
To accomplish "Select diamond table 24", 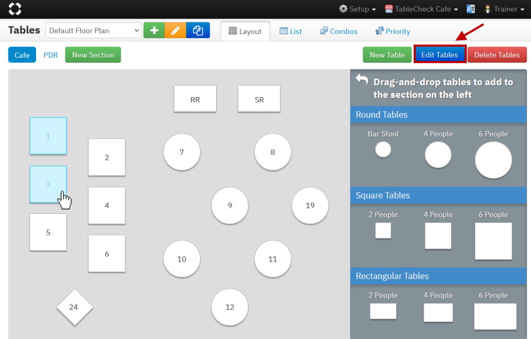I will click(x=75, y=307).
